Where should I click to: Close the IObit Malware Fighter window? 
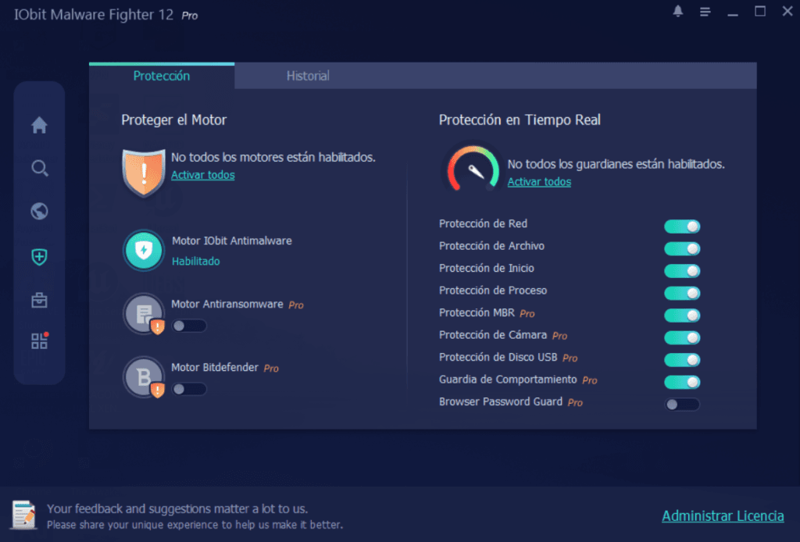point(787,11)
